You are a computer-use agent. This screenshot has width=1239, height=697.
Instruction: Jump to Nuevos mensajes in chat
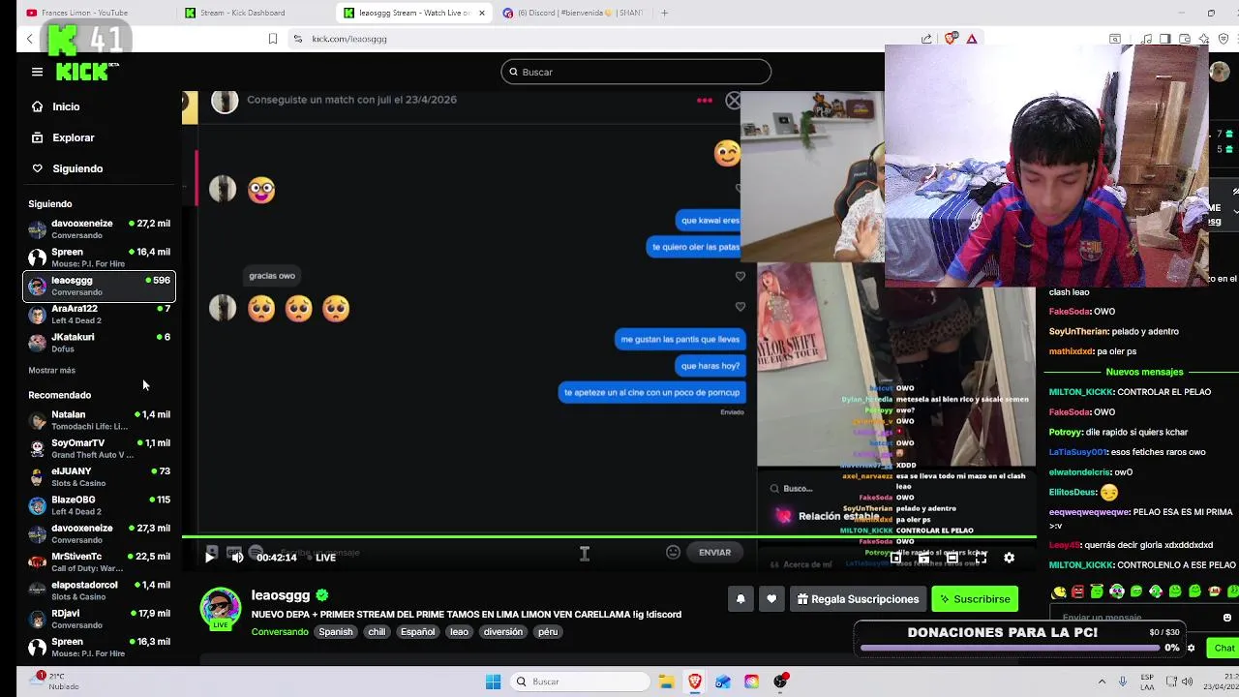[1144, 372]
